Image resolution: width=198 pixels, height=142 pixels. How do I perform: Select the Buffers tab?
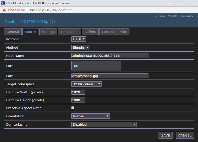click(x=90, y=32)
